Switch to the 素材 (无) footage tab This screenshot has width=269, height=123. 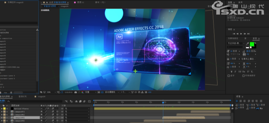[x=100, y=2]
